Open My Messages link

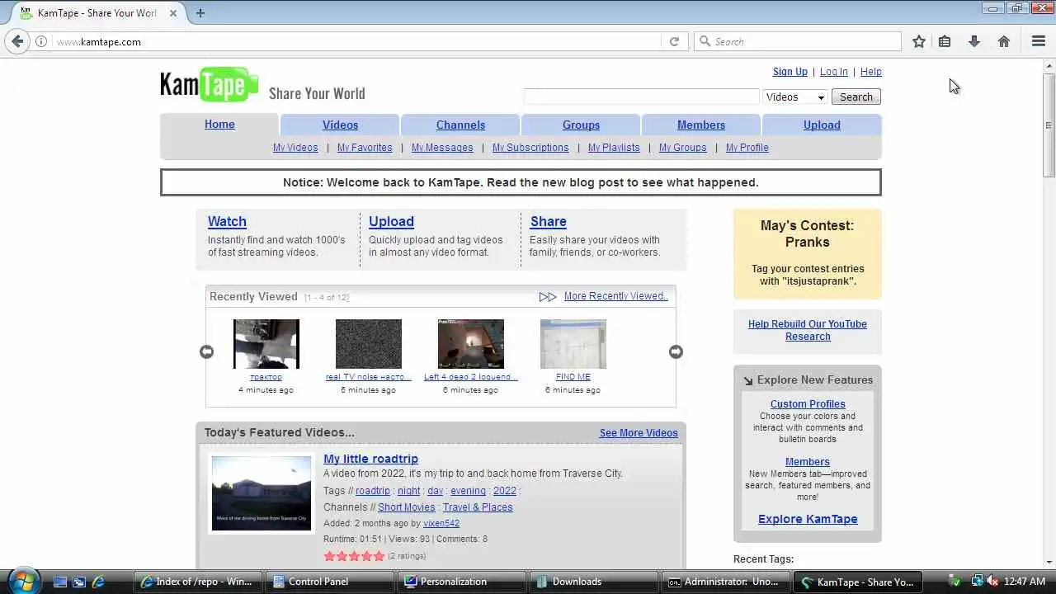tap(442, 148)
